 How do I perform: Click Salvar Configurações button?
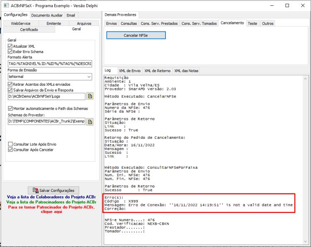pyautogui.click(x=53, y=190)
